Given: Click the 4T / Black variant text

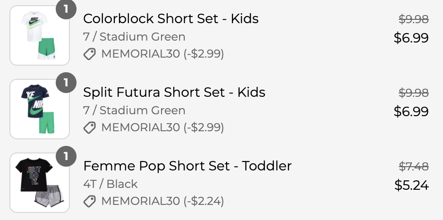Looking at the screenshot, I should [x=110, y=184].
